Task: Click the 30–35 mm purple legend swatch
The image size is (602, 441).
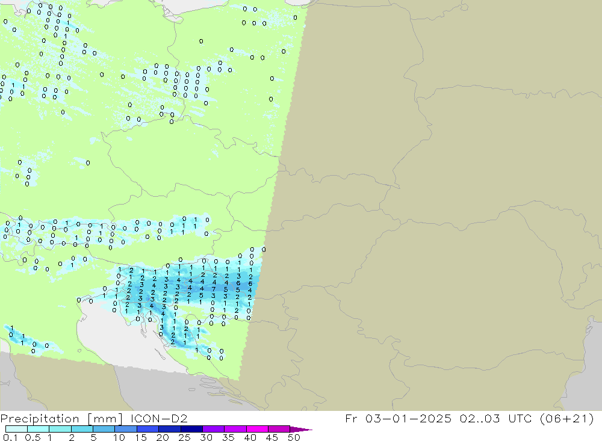Action: point(213,429)
